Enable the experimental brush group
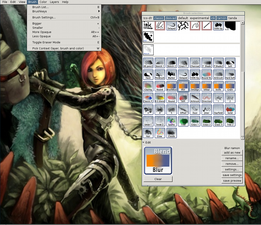Screen dimensions: 261x225 click(199, 18)
